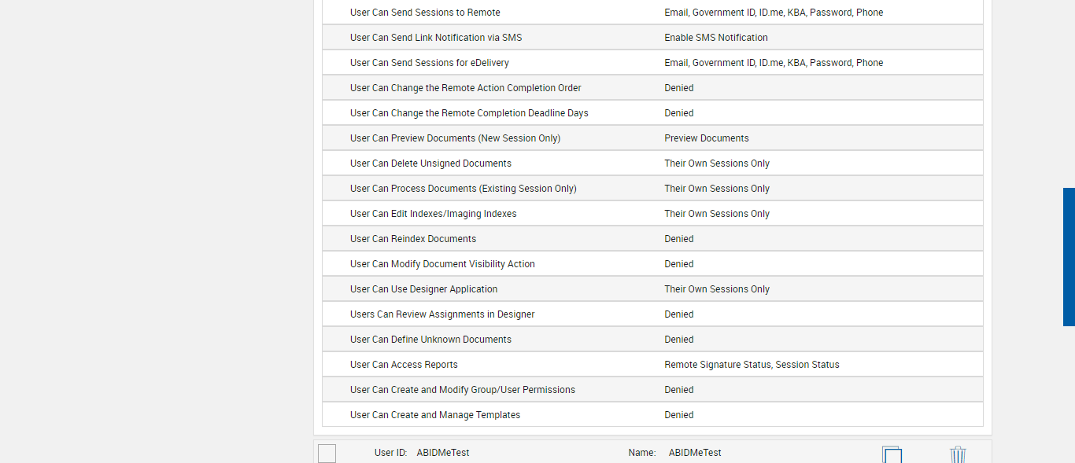Select User Can Change the Remote Completion Deadline Days
Screen dimensions: 1075x463
(x=469, y=113)
